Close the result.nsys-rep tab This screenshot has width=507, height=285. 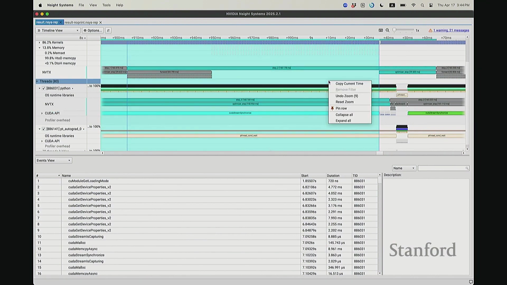[60, 22]
